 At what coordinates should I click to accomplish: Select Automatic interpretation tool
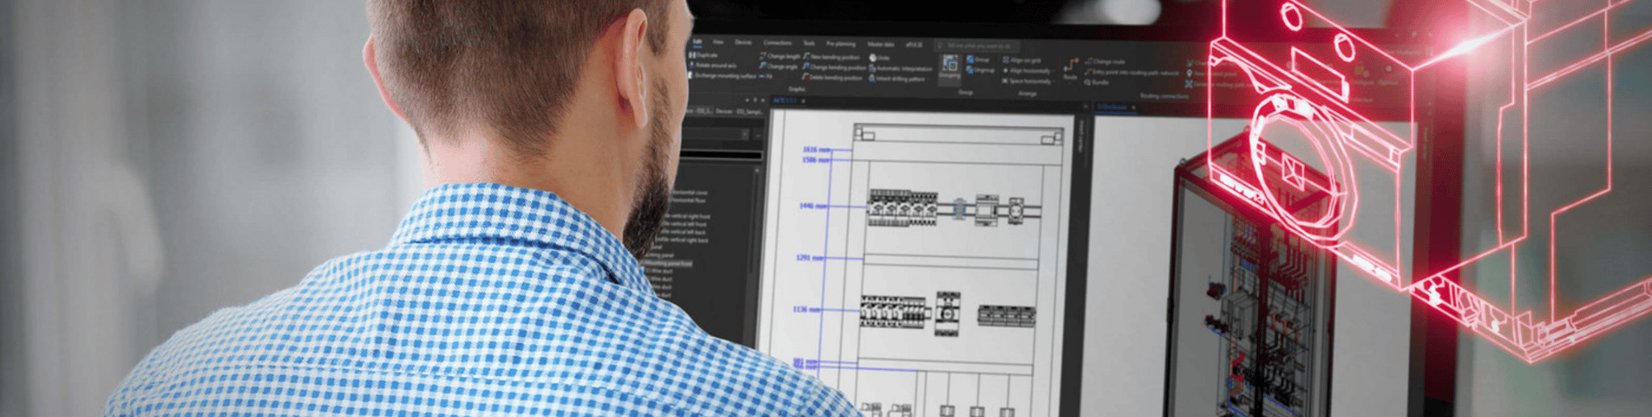point(900,68)
